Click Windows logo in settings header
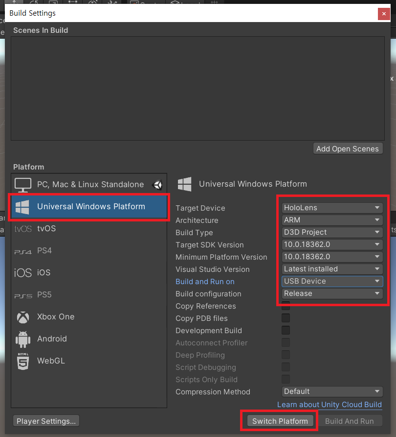This screenshot has width=396, height=437. click(x=185, y=184)
